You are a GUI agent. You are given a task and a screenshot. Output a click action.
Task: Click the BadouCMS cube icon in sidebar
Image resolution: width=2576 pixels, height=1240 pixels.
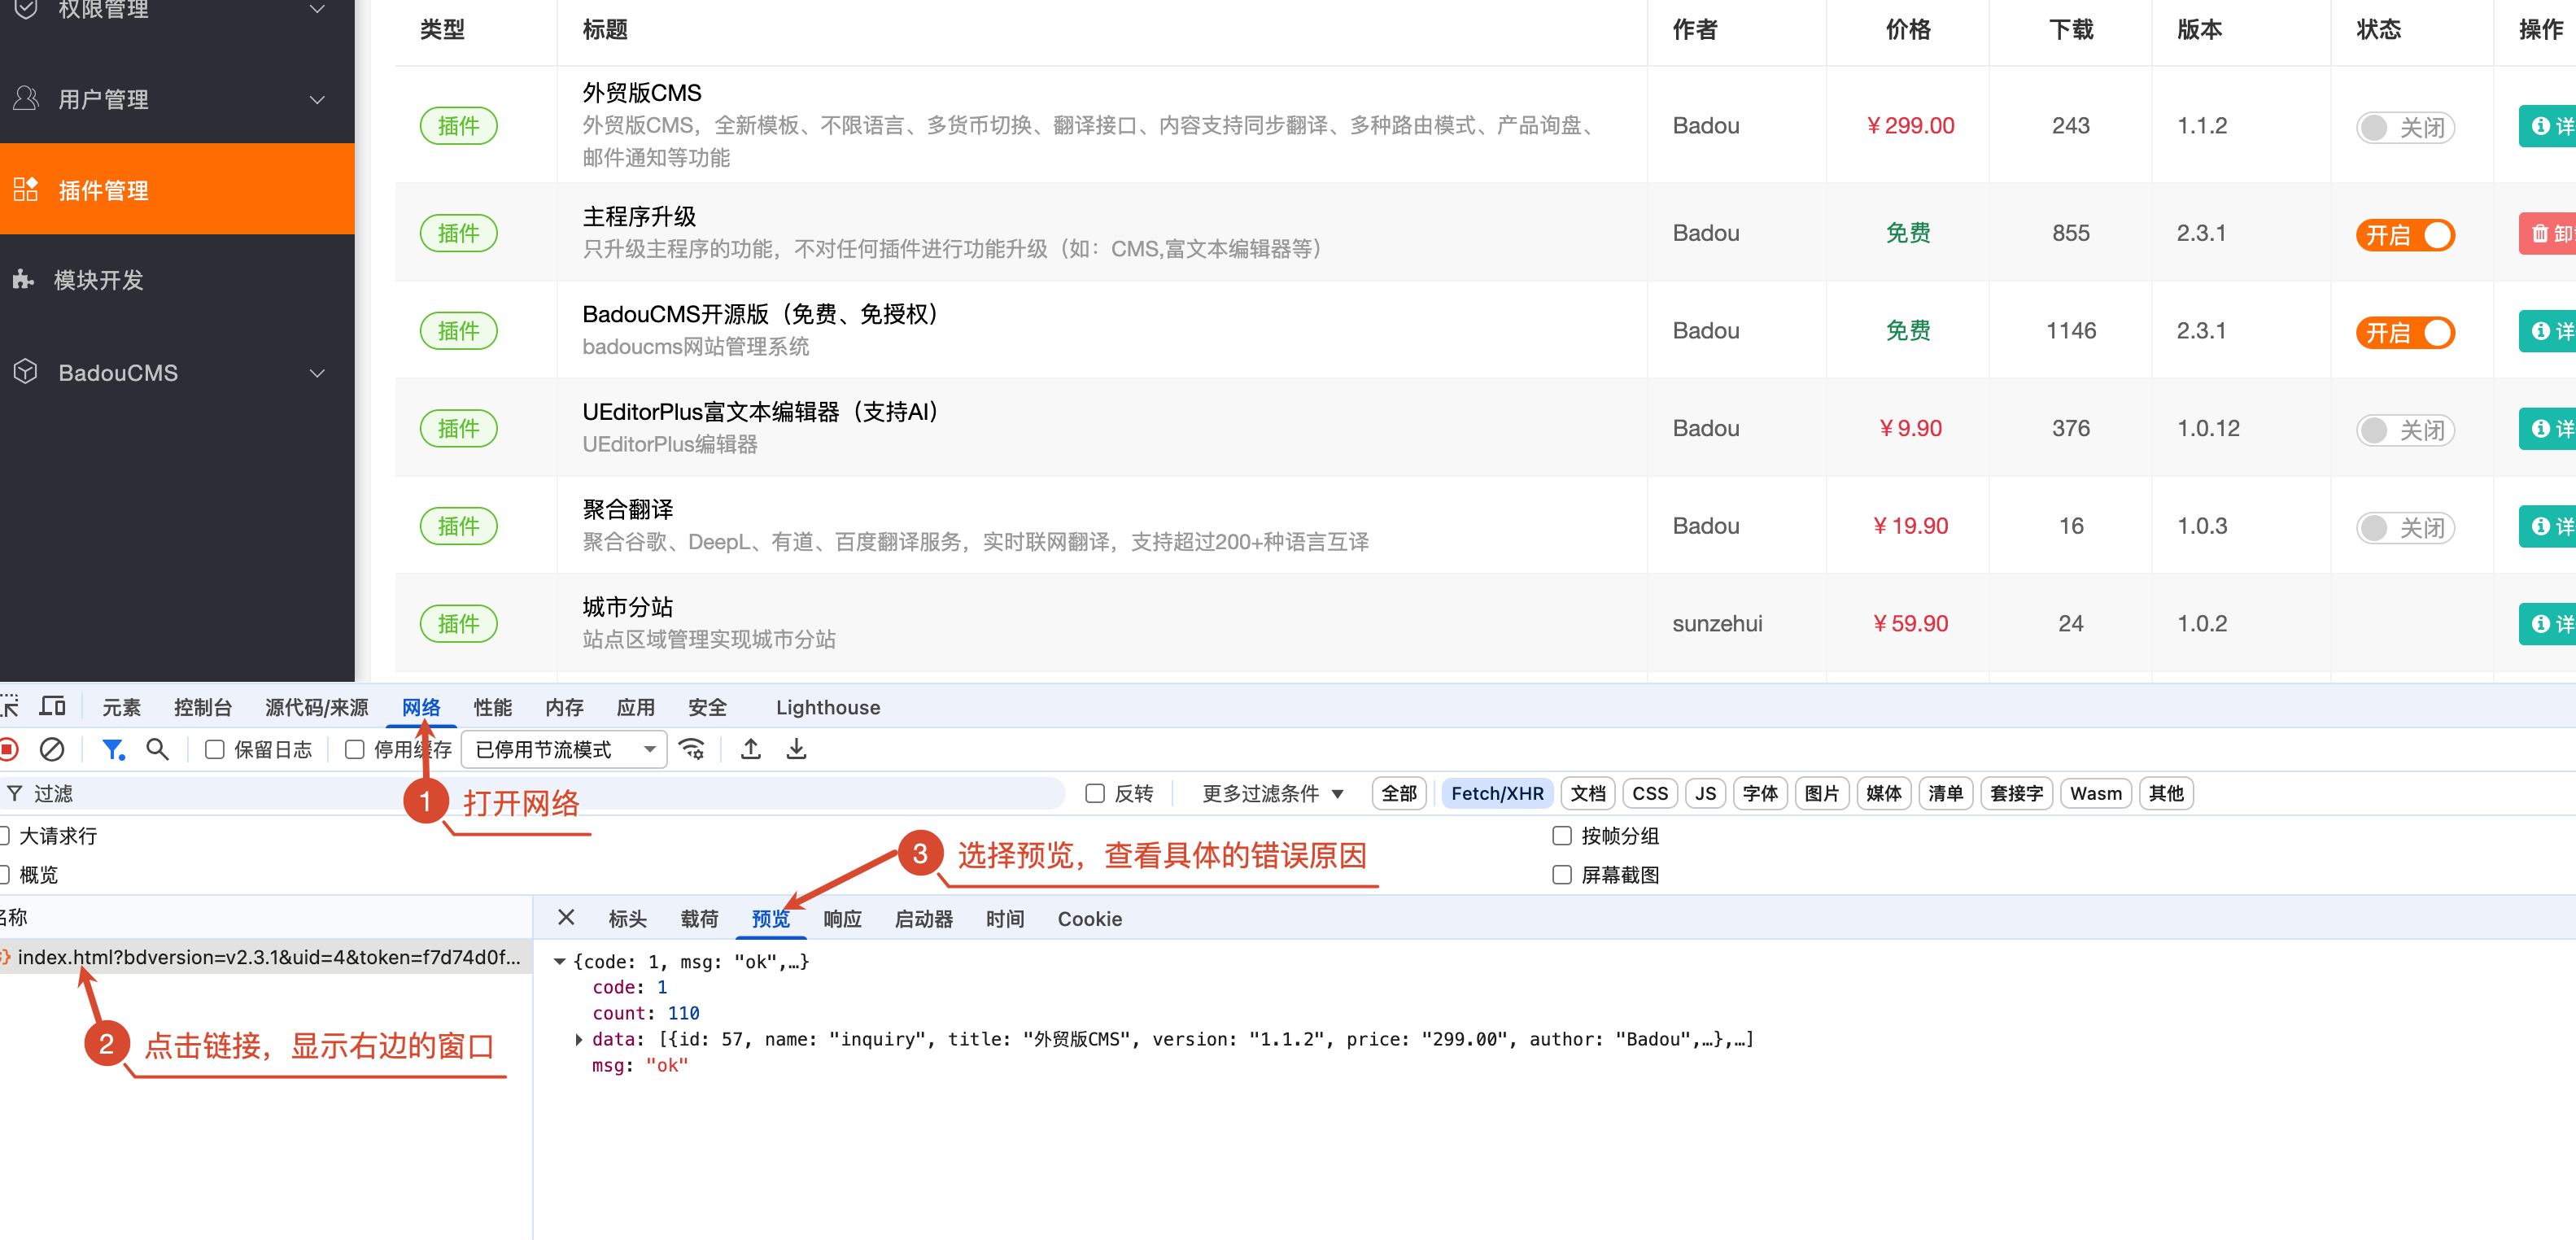click(26, 372)
